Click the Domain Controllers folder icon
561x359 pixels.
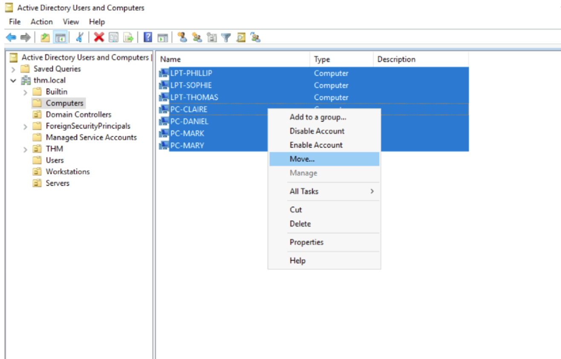point(38,115)
